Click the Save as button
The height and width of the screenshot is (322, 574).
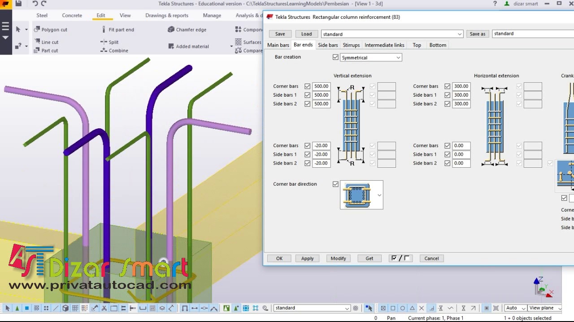pyautogui.click(x=477, y=34)
